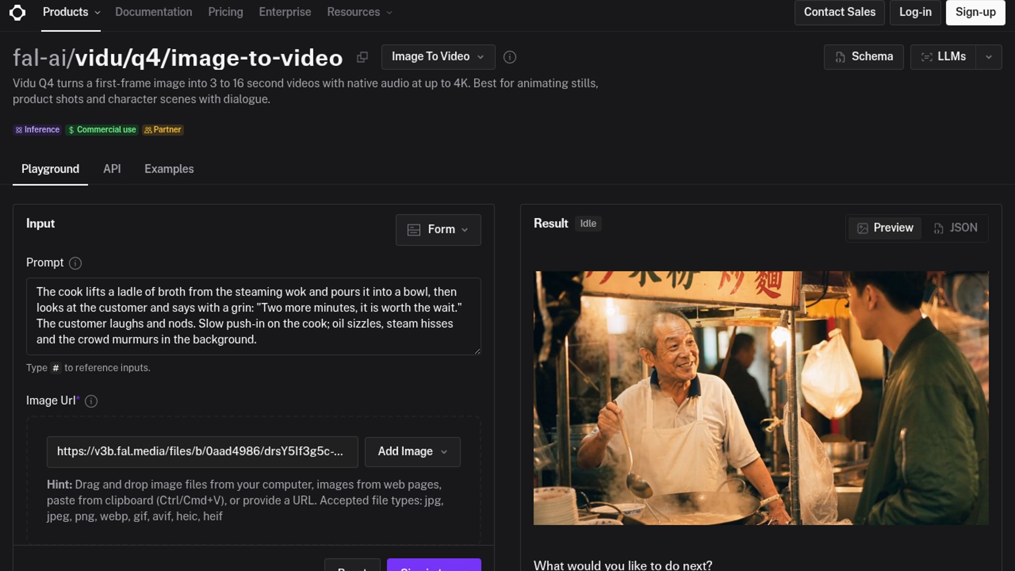Click the Partner tag badge
The image size is (1015, 571).
point(163,130)
